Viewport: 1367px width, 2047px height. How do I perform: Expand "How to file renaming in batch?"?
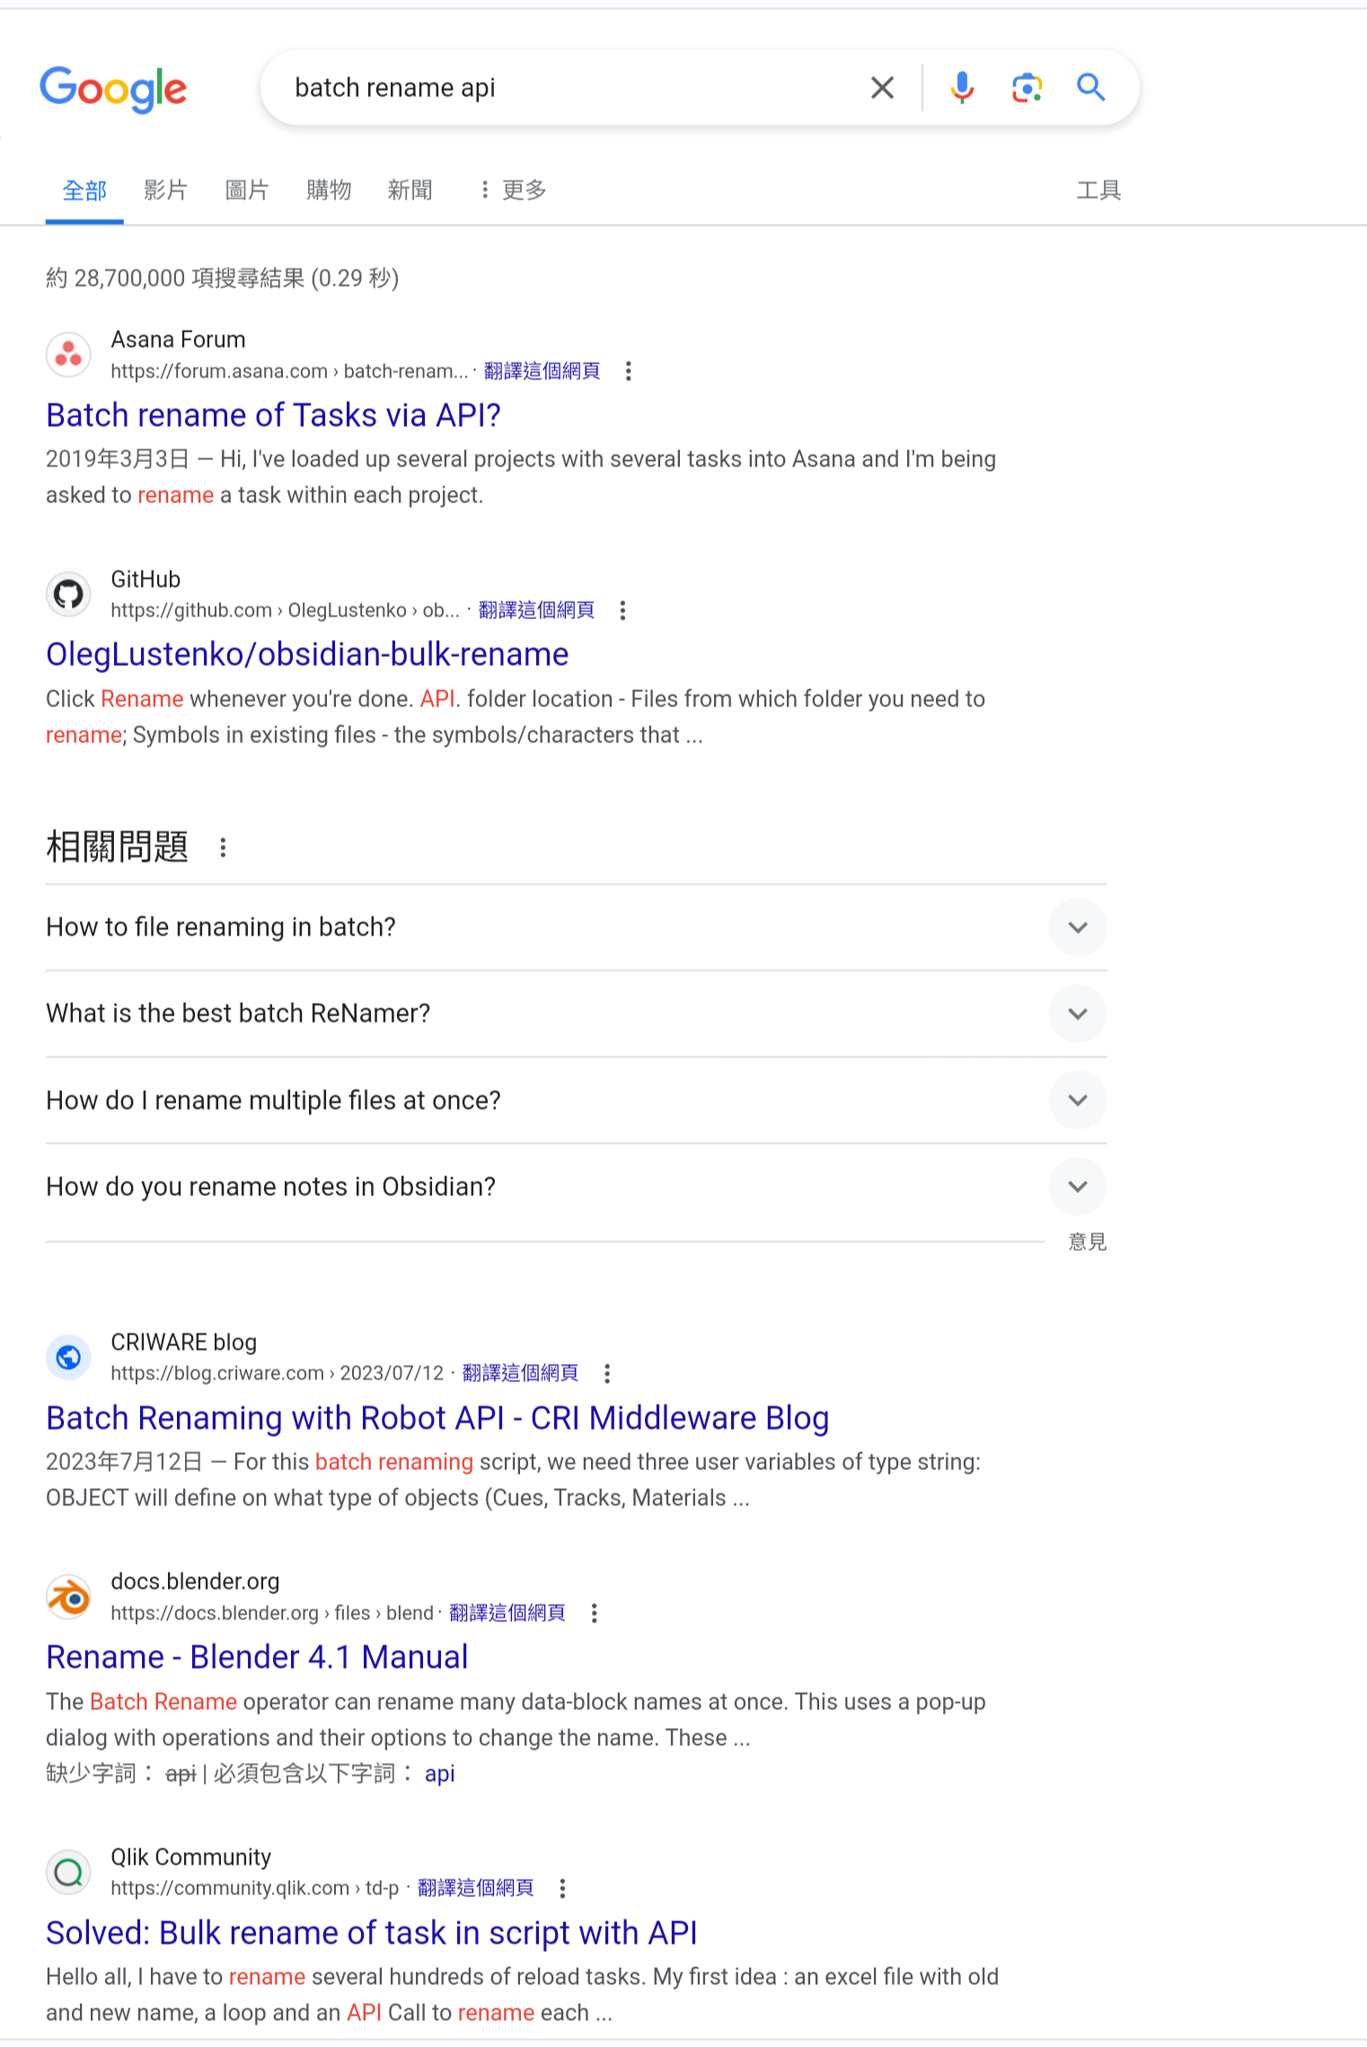(576, 927)
